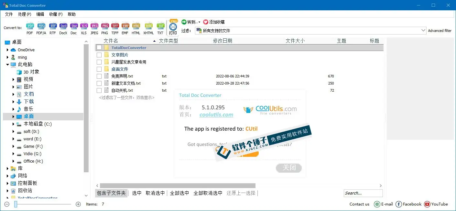Click the Search input field
The width and height of the screenshot is (456, 211).
[x=363, y=193]
